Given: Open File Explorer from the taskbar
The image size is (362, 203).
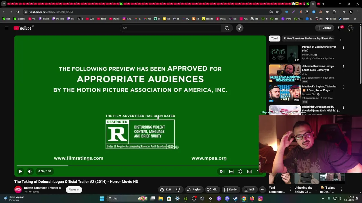Looking at the screenshot, I should click(161, 198).
